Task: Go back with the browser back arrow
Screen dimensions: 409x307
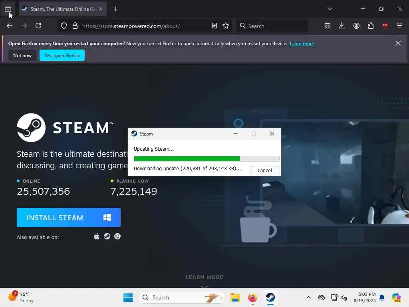Action: (x=10, y=26)
